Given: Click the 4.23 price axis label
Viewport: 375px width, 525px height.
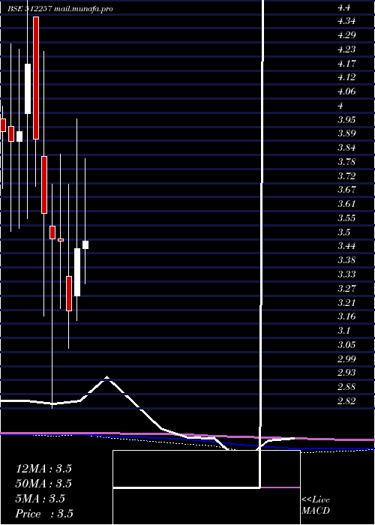Looking at the screenshot, I should [346, 49].
